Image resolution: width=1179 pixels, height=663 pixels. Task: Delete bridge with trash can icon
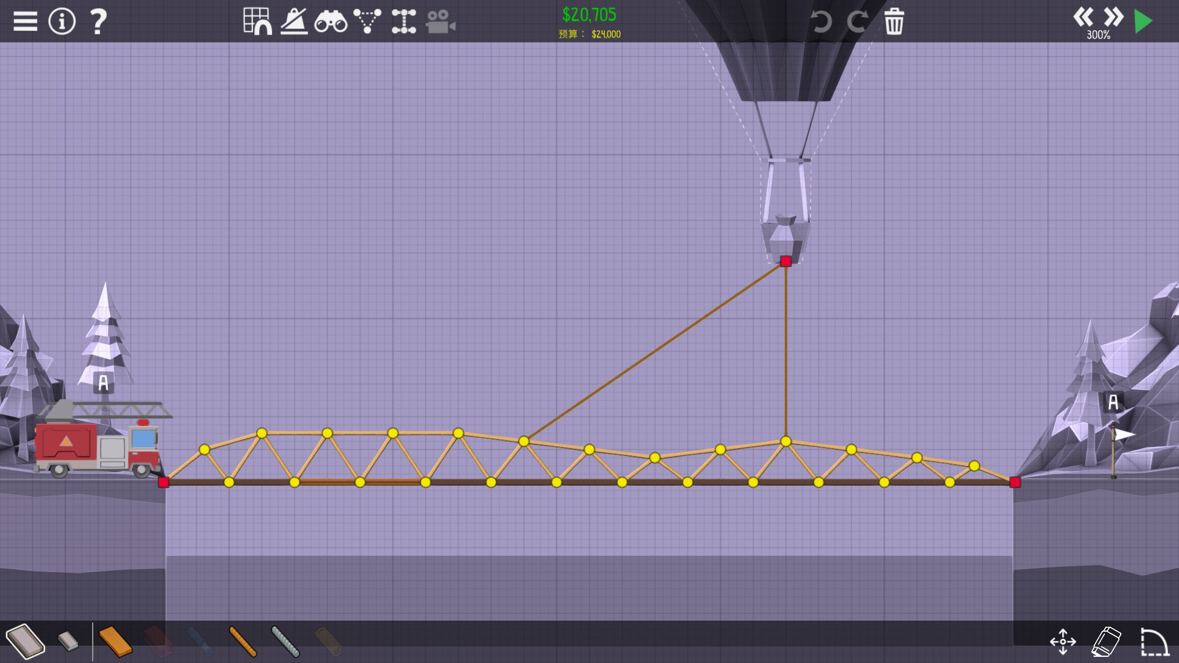894,22
